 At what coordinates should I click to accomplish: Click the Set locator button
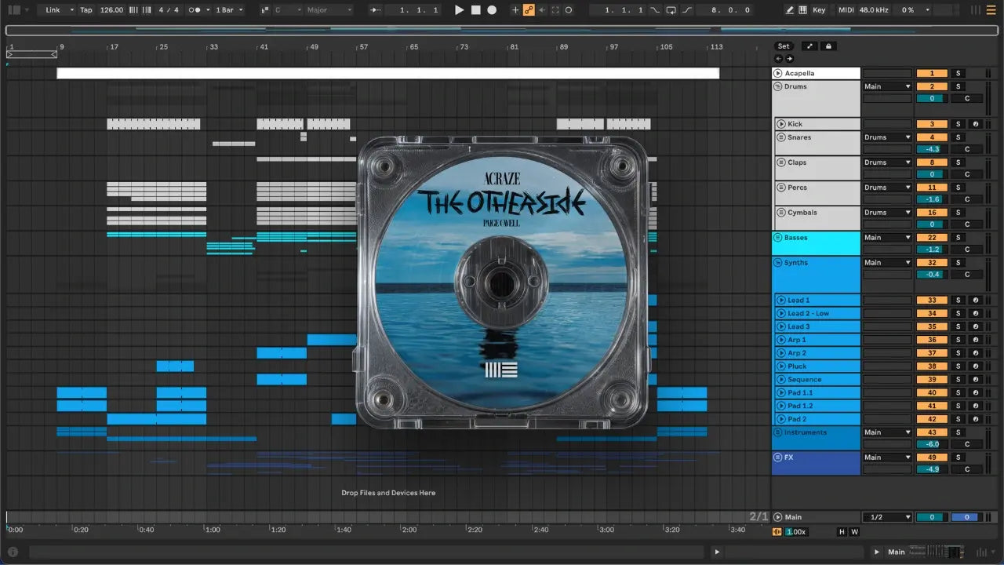pyautogui.click(x=784, y=46)
